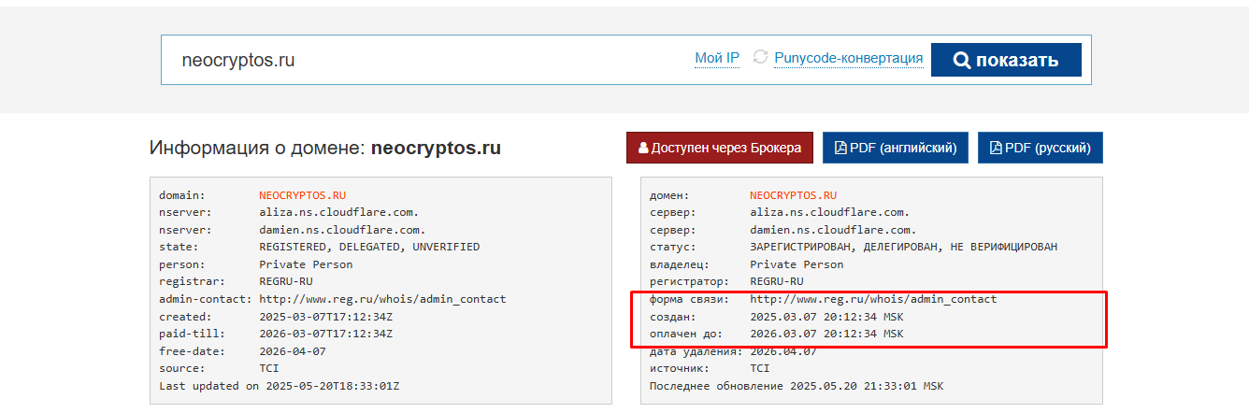Open the форма связи URL in the Russian block
Image resolution: width=1249 pixels, height=413 pixels.
pyautogui.click(x=873, y=299)
